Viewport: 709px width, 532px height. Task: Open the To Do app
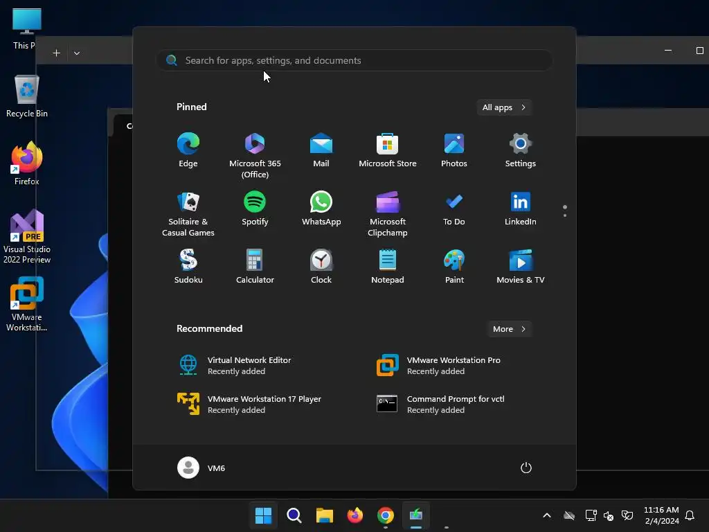(x=454, y=209)
